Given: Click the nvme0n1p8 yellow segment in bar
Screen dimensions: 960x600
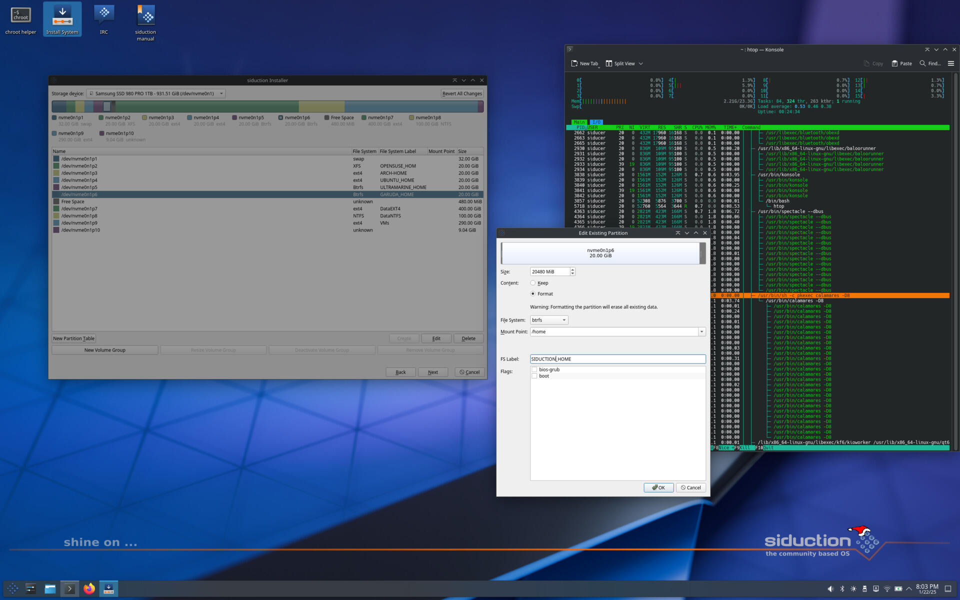Looking at the screenshot, I should pos(321,106).
